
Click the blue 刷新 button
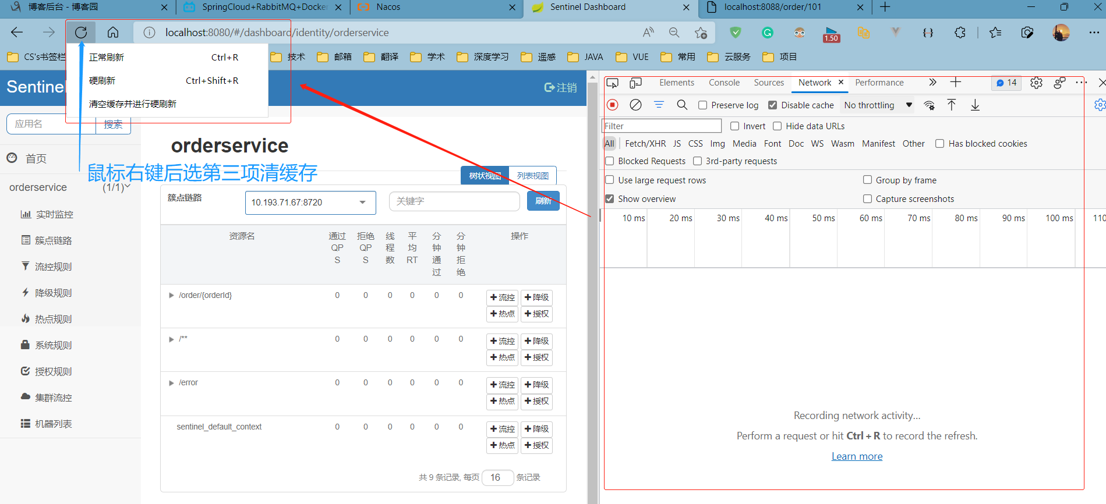(543, 201)
